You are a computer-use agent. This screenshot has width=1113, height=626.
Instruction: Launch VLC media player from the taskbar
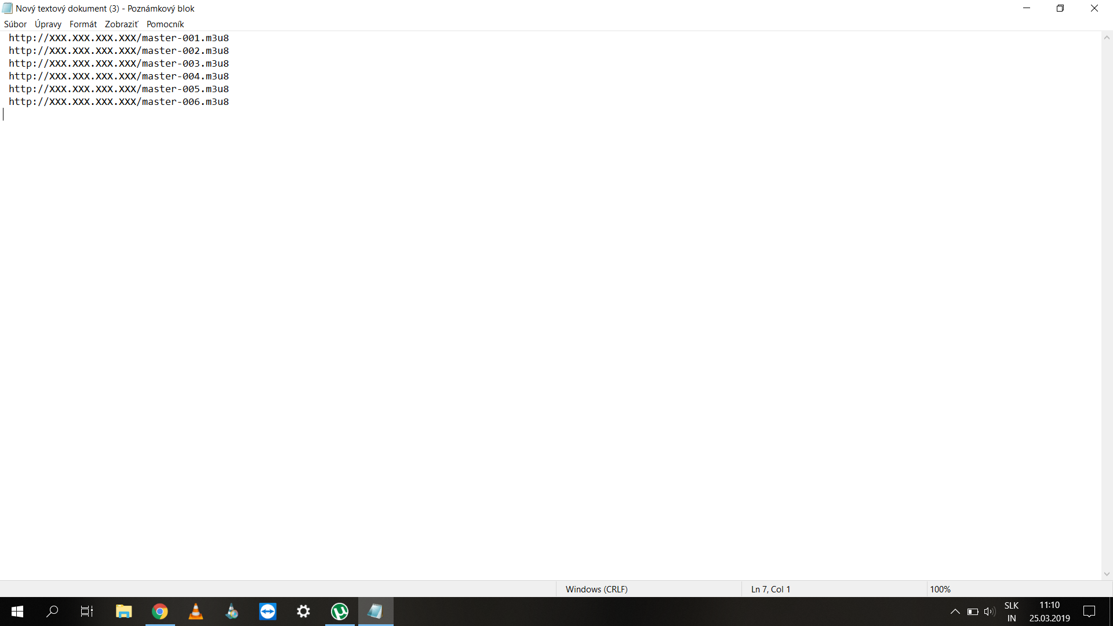pos(196,612)
